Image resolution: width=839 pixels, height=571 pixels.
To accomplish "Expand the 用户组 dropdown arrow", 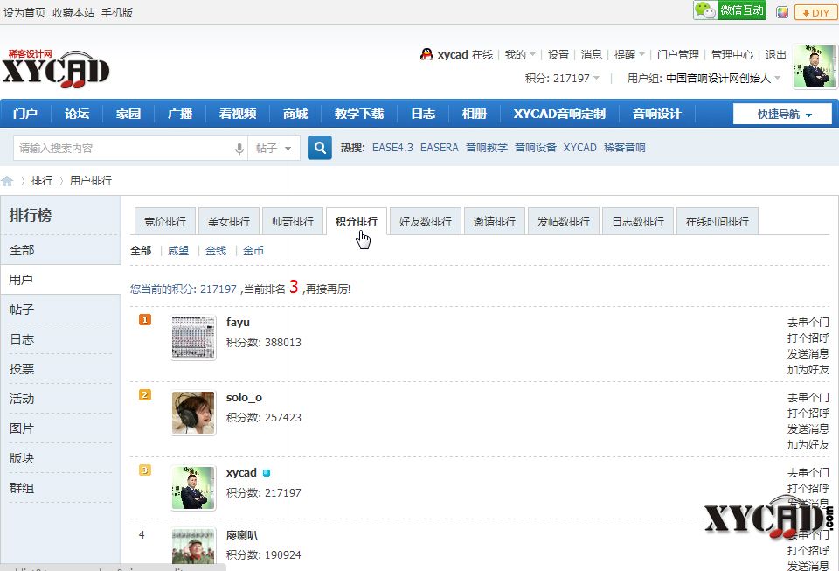I will click(778, 78).
